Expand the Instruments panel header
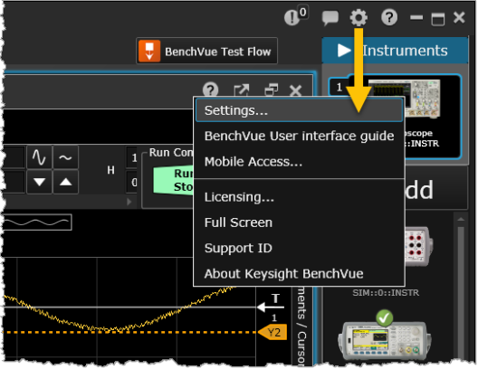This screenshot has width=478, height=369. pos(395,51)
